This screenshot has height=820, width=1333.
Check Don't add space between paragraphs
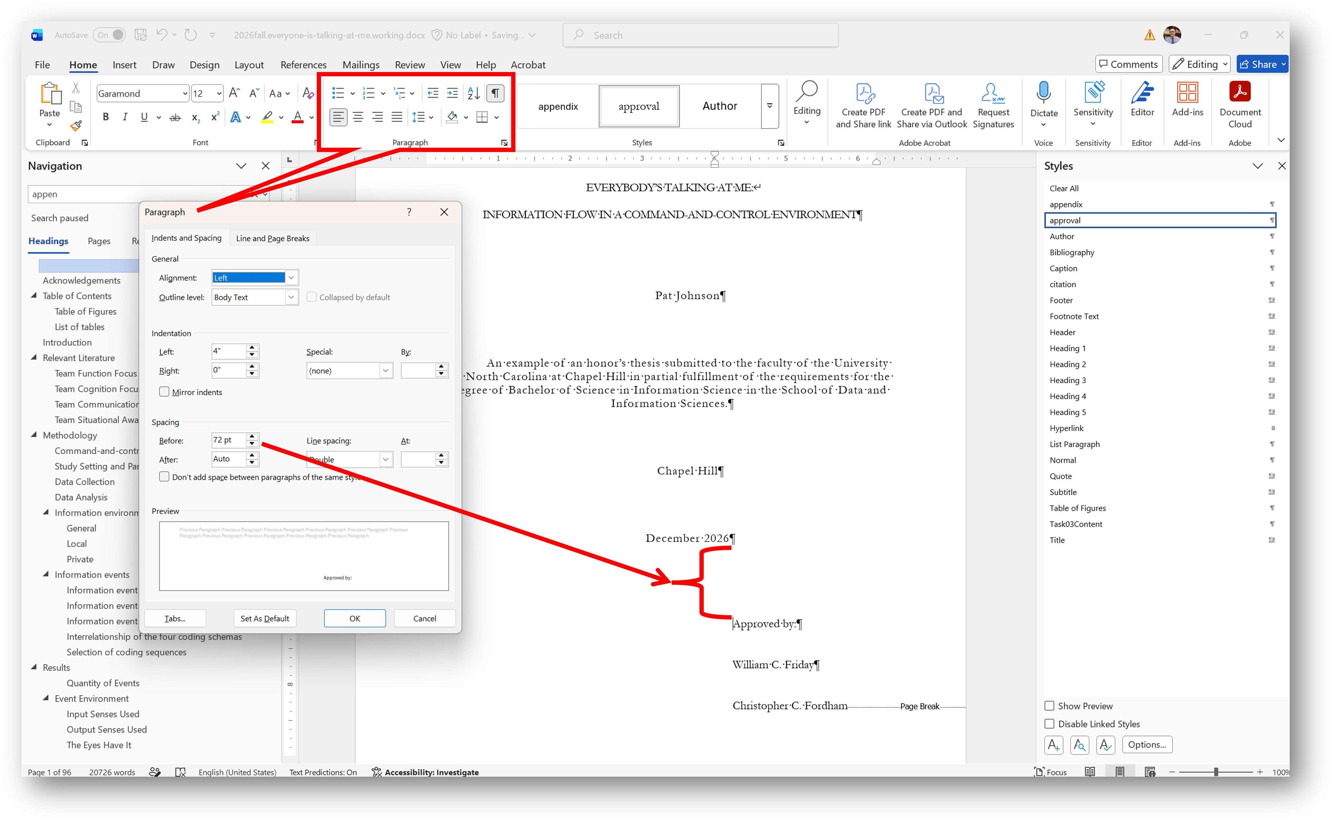tap(164, 476)
